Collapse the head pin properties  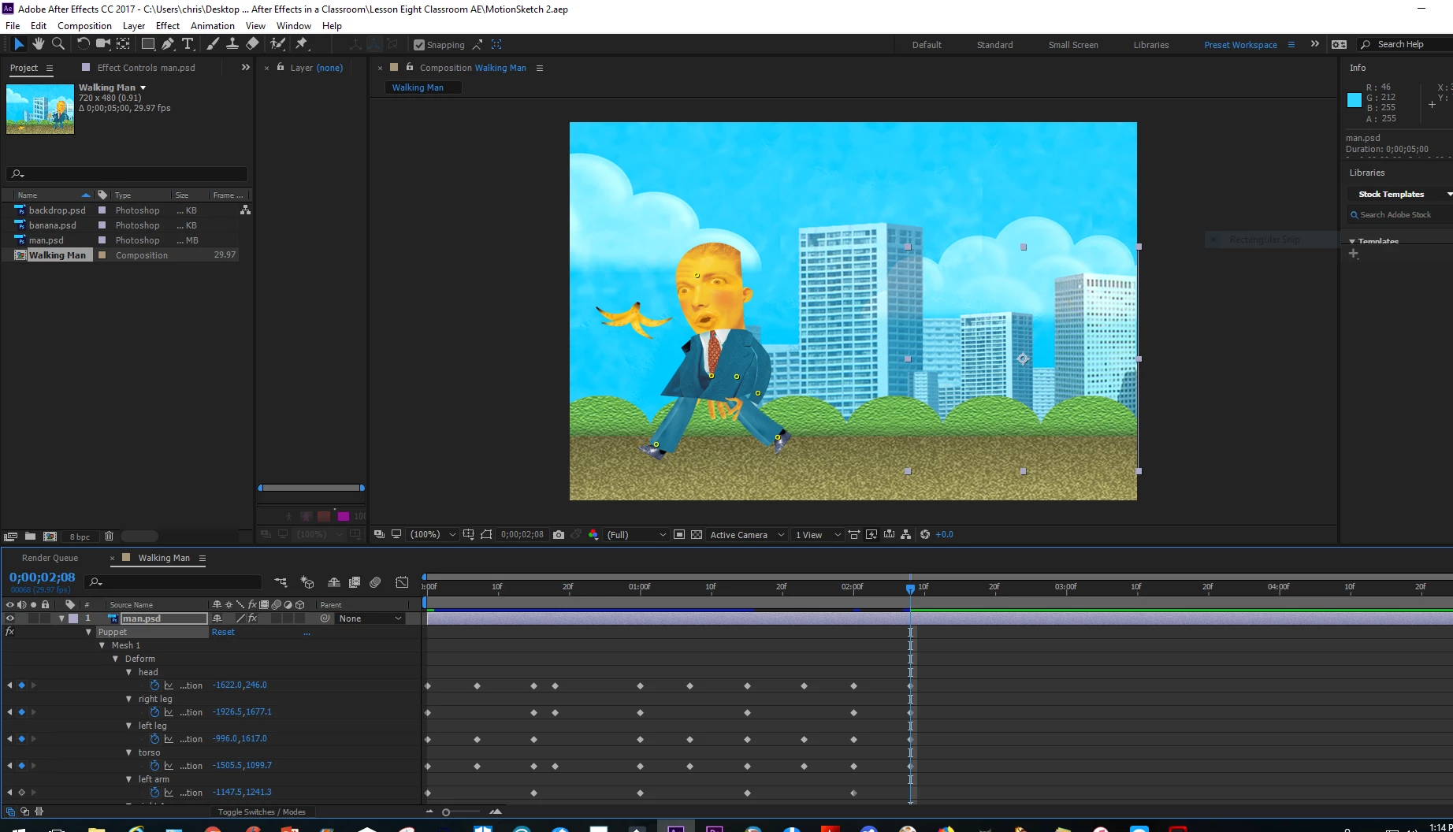coord(128,672)
